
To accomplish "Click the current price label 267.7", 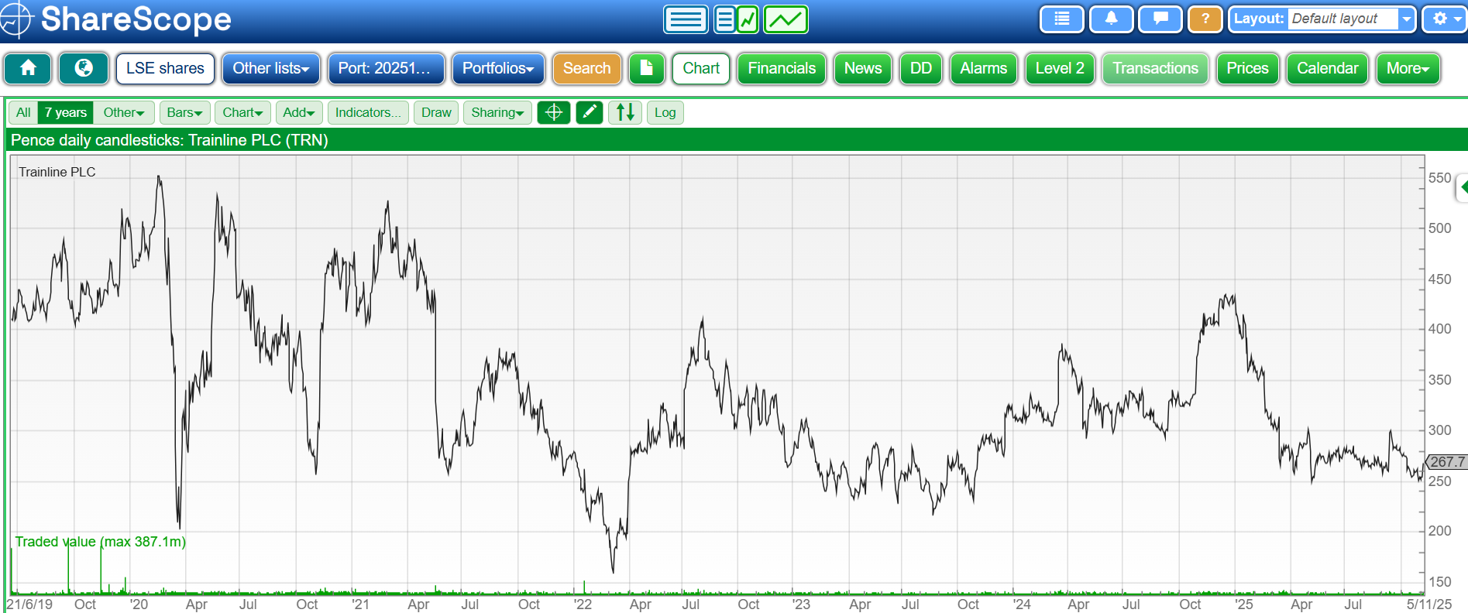I will point(1446,462).
